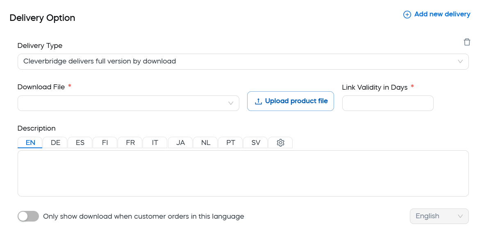Switch to the NL description tab
The height and width of the screenshot is (233, 491).
(x=205, y=143)
